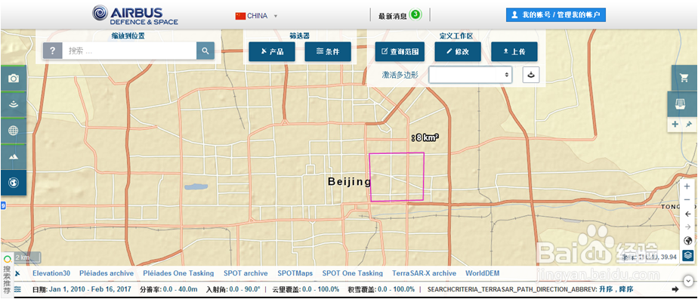Select the Elevation30 tab
The height and width of the screenshot is (299, 698).
tap(51, 273)
